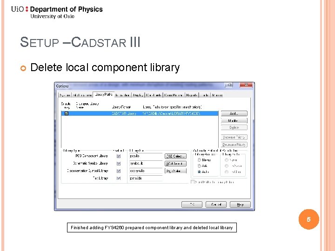Viewport: 335px width, 251px height.
Task: Close the Options dialog with the red X
Action: pos(246,85)
